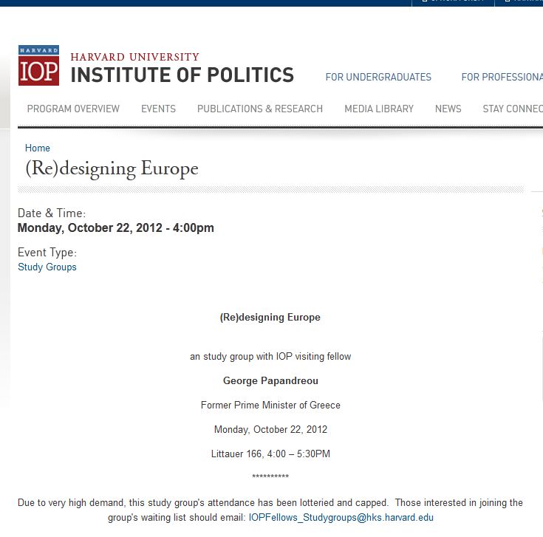Screen dimensions: 543x537
Task: Follow the Home breadcrumb link
Action: click(x=38, y=148)
